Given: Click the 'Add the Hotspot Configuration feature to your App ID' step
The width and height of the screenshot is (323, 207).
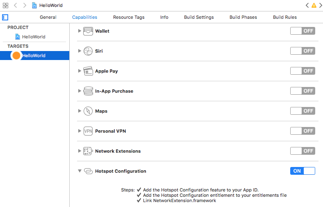Looking at the screenshot, I should tap(200, 190).
